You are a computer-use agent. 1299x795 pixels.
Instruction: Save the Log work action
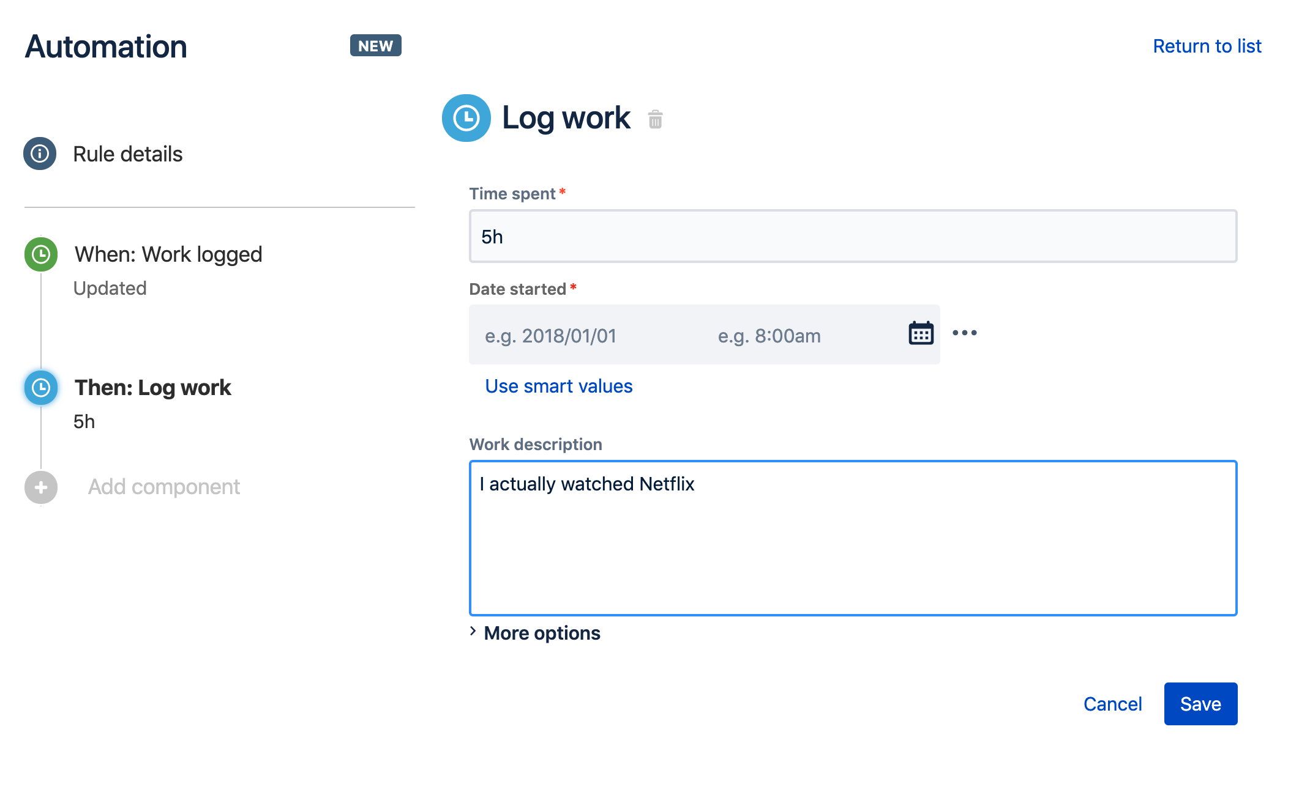pyautogui.click(x=1200, y=704)
